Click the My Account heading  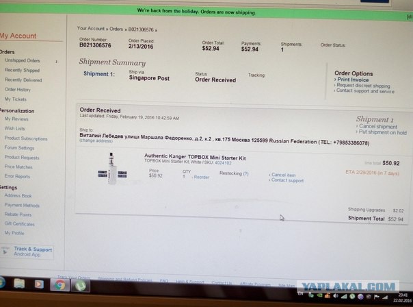coord(18,36)
